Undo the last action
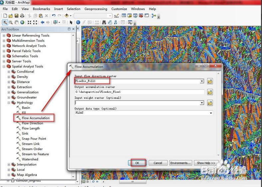This screenshot has height=187, width=262. 54,16
